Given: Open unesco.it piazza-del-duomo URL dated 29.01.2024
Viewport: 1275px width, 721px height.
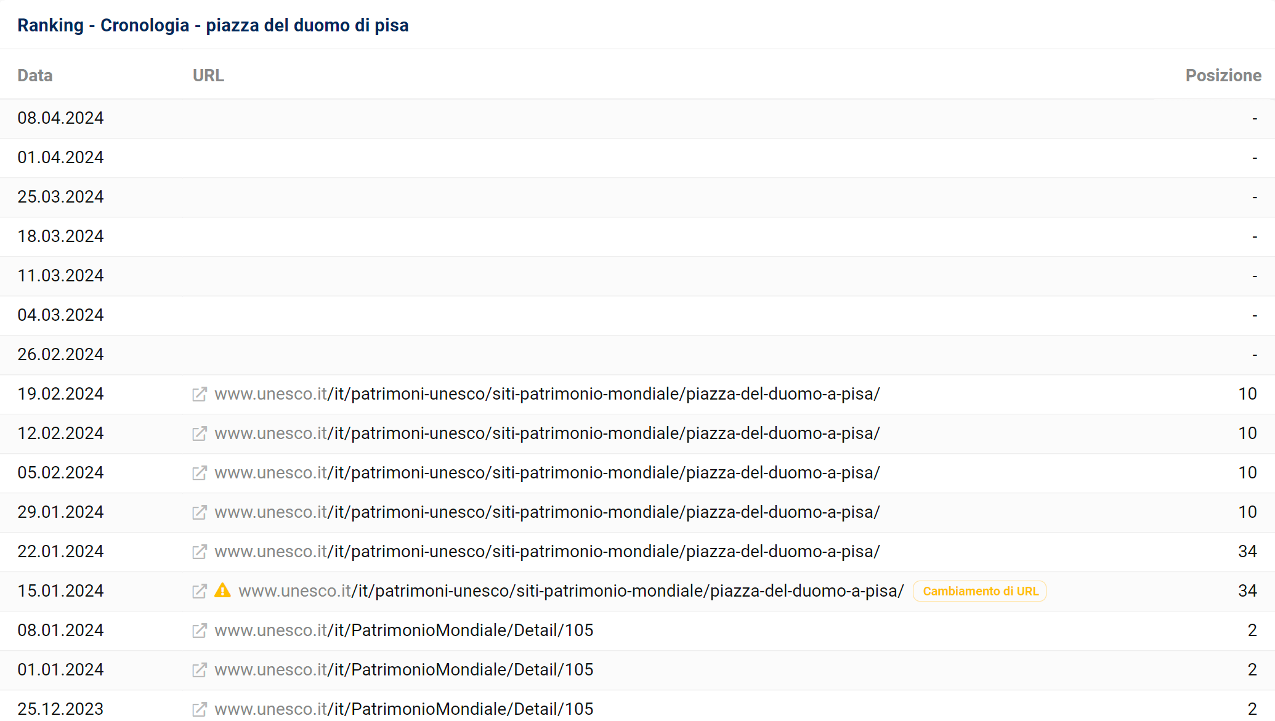Looking at the screenshot, I should (x=547, y=512).
